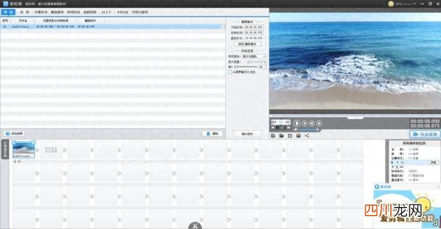Click the stop button under the preview
The width and height of the screenshot is (441, 229).
304,123
